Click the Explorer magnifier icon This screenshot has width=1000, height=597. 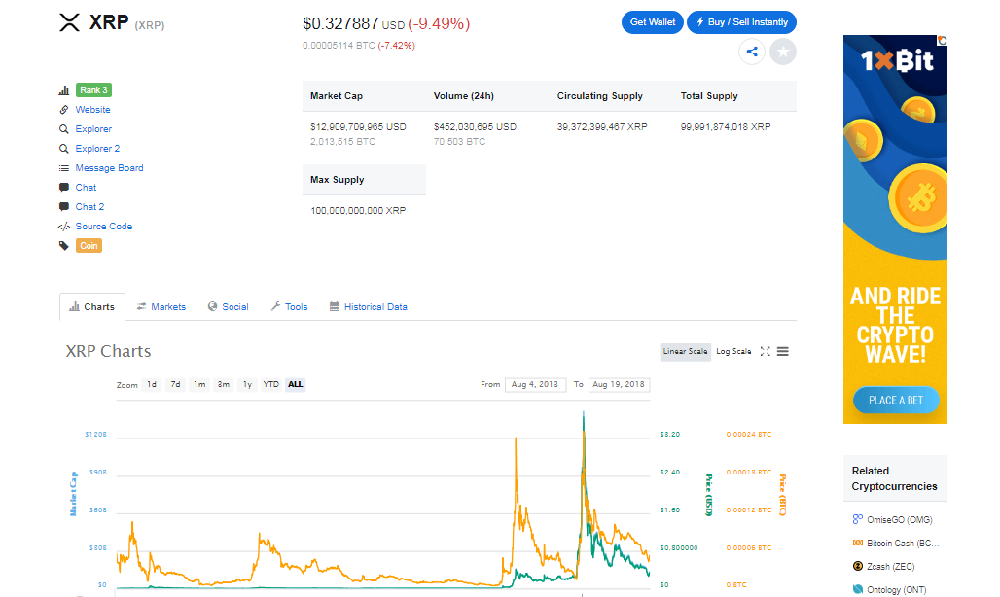(x=64, y=129)
